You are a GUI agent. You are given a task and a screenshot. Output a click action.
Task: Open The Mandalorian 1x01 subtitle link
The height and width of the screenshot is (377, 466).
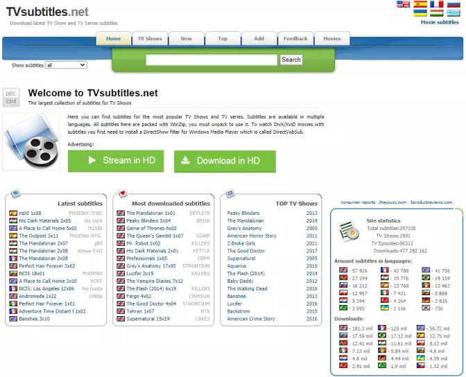pos(151,213)
